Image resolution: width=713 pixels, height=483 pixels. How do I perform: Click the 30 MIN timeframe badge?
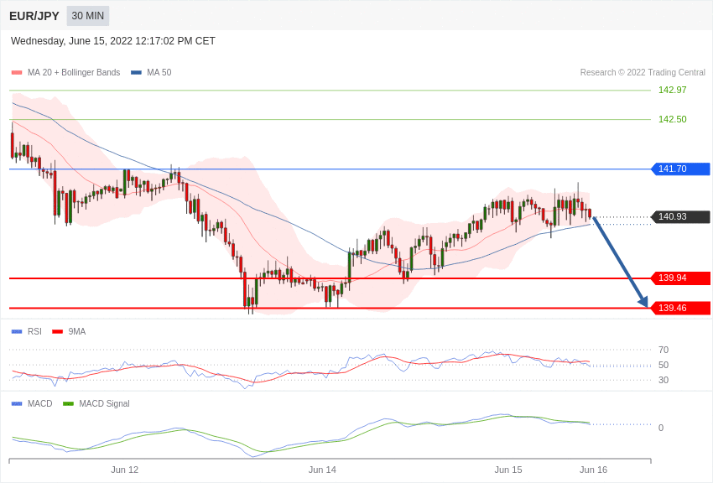(88, 16)
